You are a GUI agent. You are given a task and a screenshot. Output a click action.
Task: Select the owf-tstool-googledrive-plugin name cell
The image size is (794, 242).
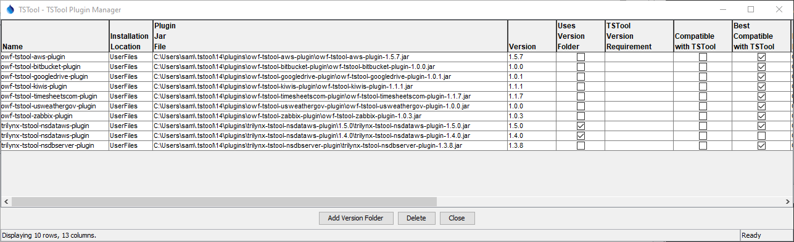[55, 76]
